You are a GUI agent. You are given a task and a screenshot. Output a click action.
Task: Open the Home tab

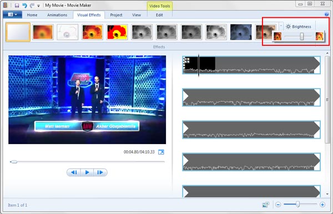pyautogui.click(x=32, y=15)
